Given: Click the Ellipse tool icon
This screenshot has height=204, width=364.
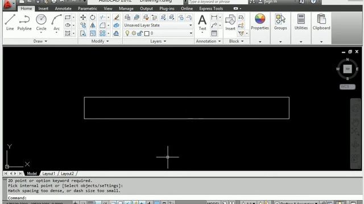Looking at the screenshot, I should point(68,25).
